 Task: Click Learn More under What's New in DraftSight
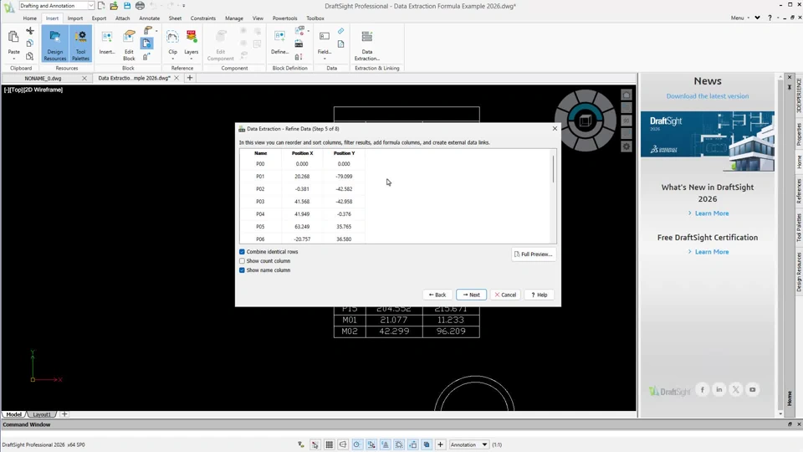point(711,213)
